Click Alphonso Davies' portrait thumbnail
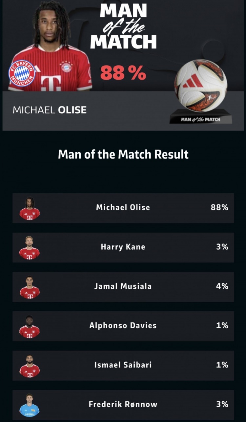 (x=30, y=326)
